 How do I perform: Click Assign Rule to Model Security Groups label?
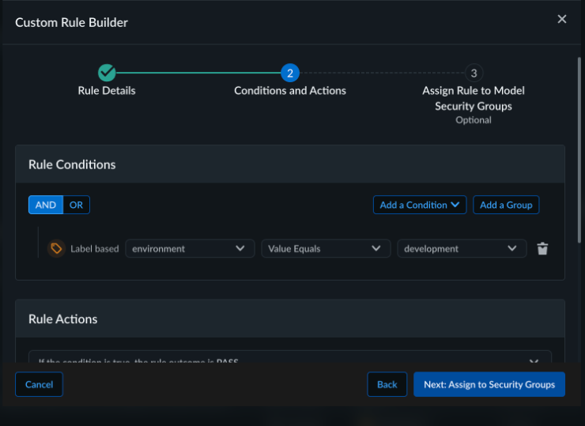point(474,98)
